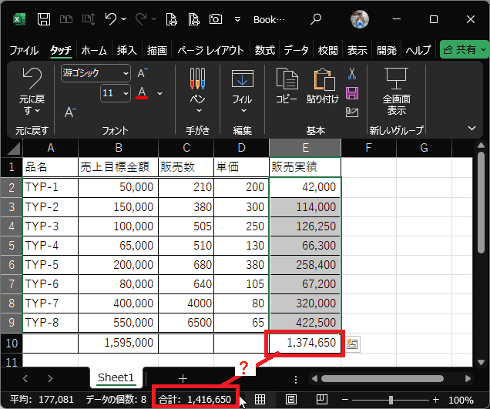Screen dimensions: 490x409
Task: Click the pink floppy disk save icon
Action: (352, 93)
